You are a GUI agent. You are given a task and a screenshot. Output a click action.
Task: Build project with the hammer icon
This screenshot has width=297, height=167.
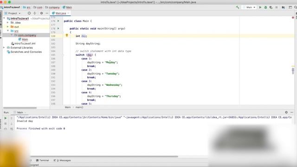coord(237,7)
